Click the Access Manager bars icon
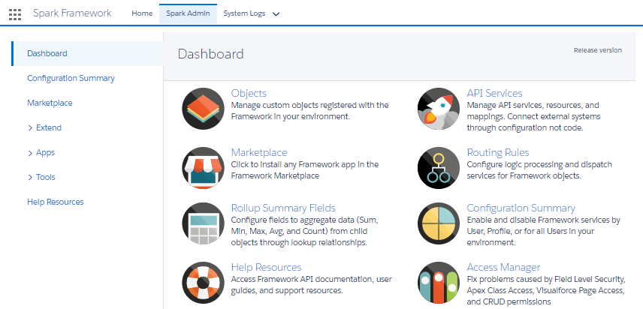This screenshot has height=309, width=643. 439,283
